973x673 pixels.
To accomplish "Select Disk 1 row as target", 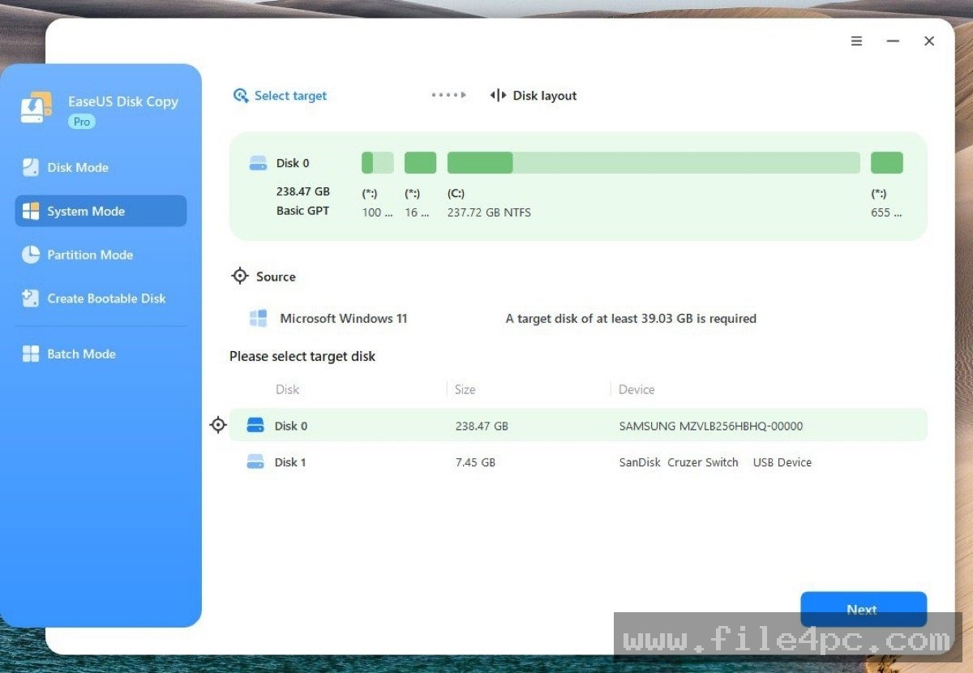I will 578,462.
